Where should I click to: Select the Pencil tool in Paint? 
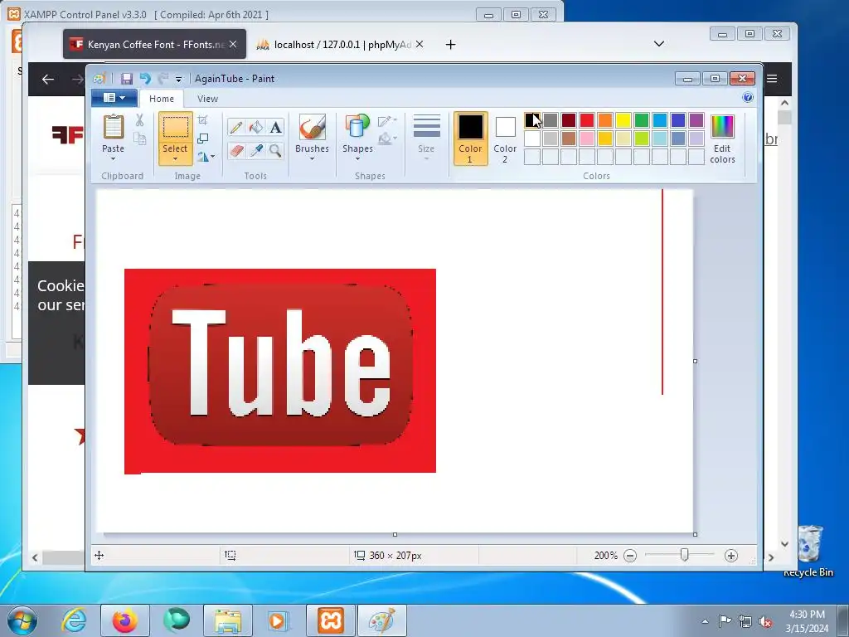coord(235,127)
